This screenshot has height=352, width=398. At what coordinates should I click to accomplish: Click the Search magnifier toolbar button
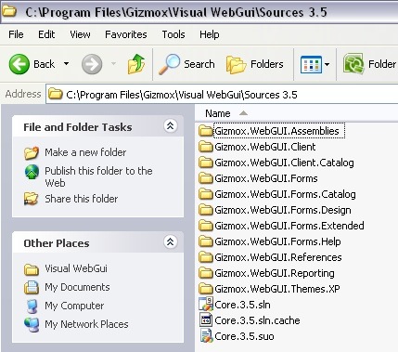(186, 64)
